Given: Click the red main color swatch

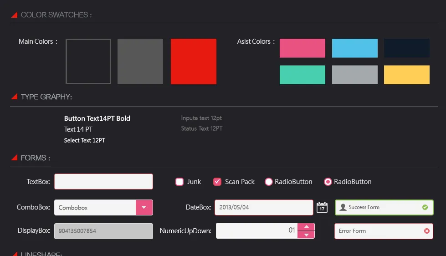Looking at the screenshot, I should 194,61.
